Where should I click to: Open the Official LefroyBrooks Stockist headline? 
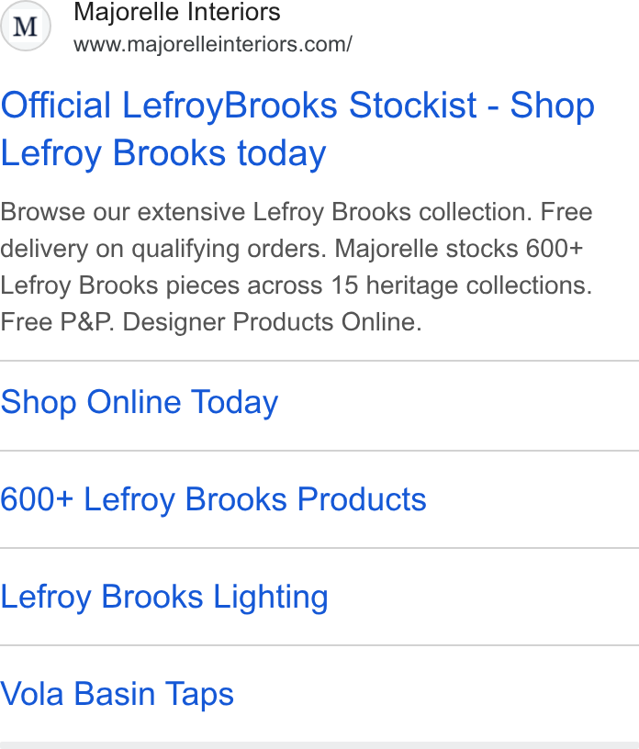pos(297,129)
